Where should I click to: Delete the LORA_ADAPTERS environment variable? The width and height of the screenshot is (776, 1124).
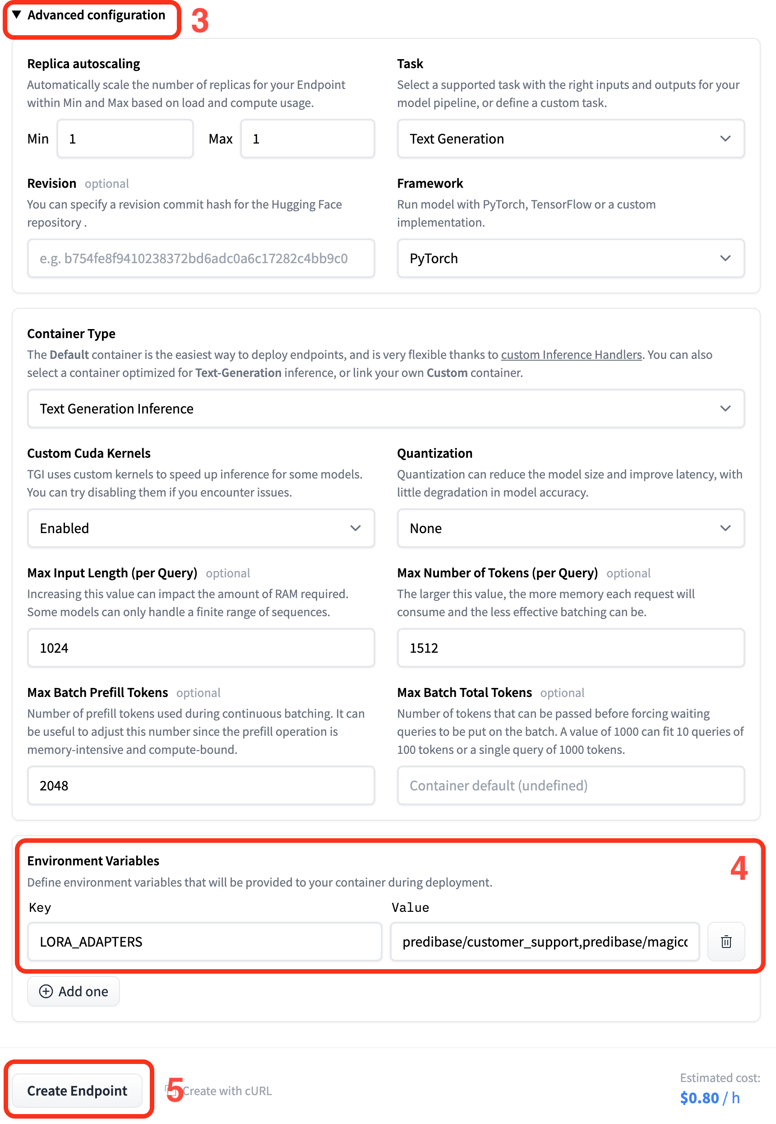click(725, 941)
